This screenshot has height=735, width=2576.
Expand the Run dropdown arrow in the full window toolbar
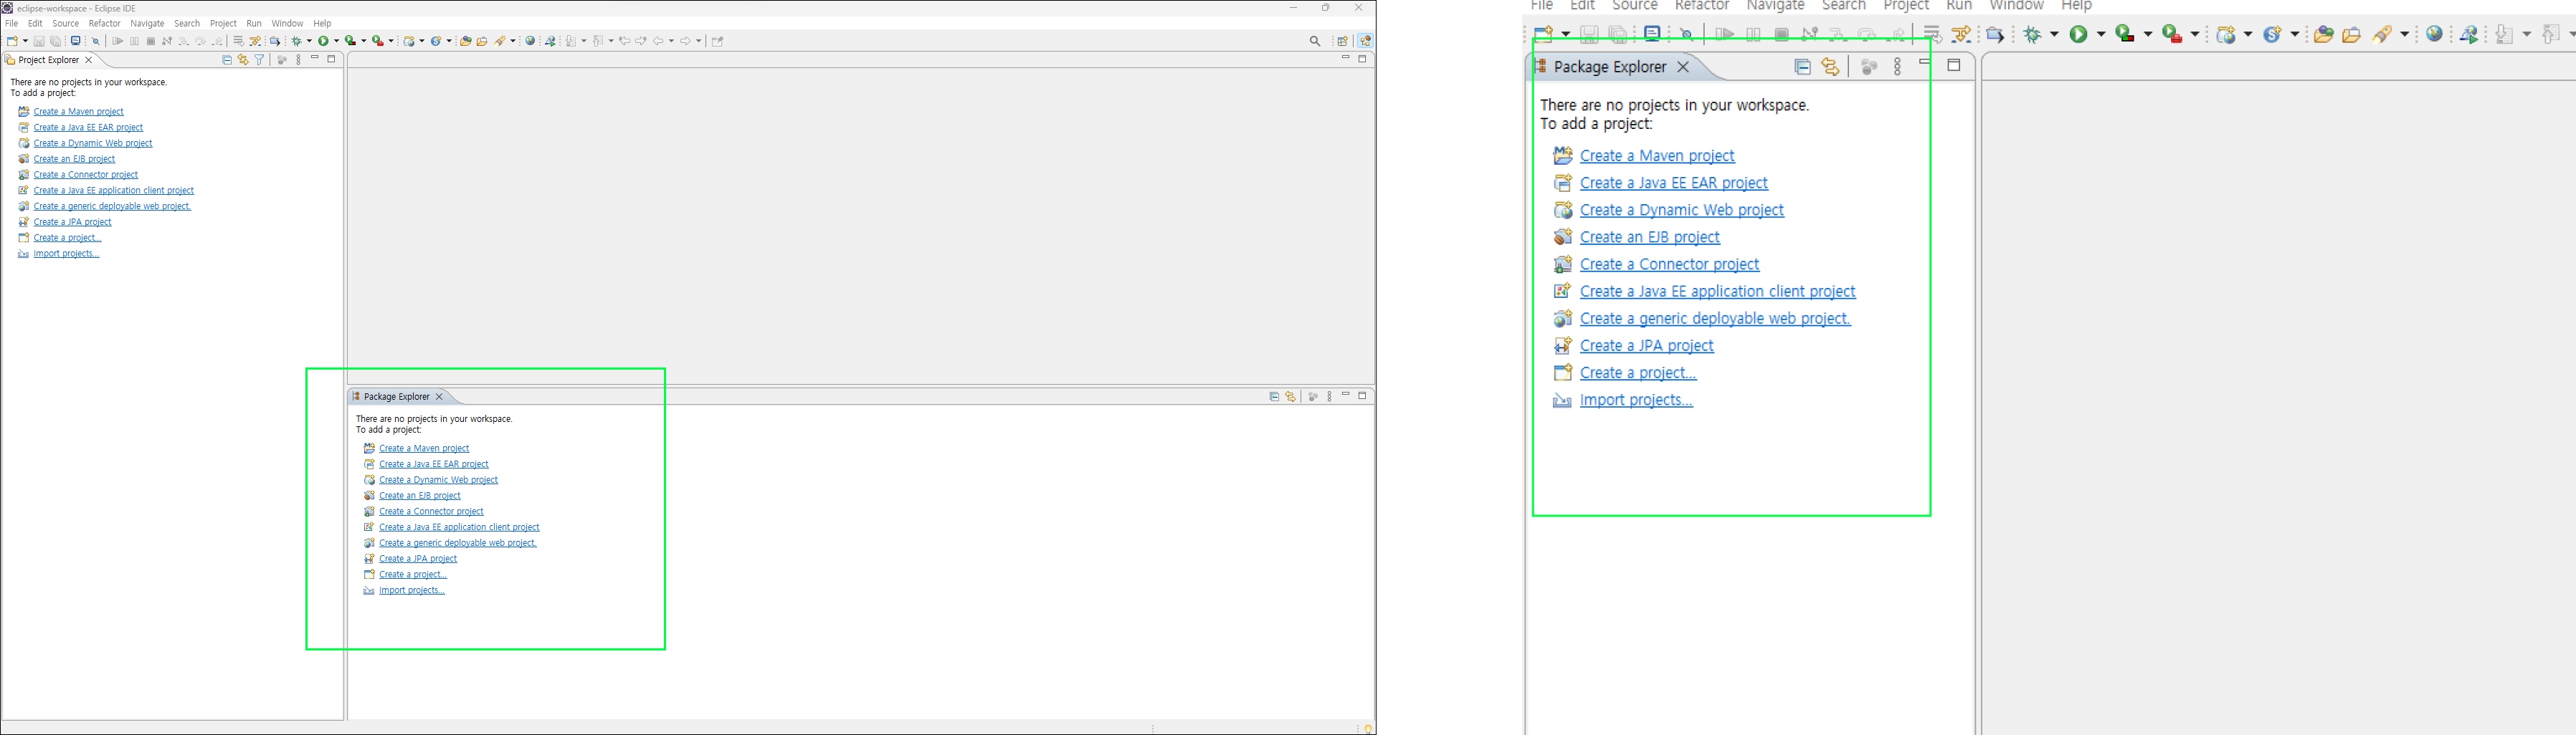[x=336, y=41]
